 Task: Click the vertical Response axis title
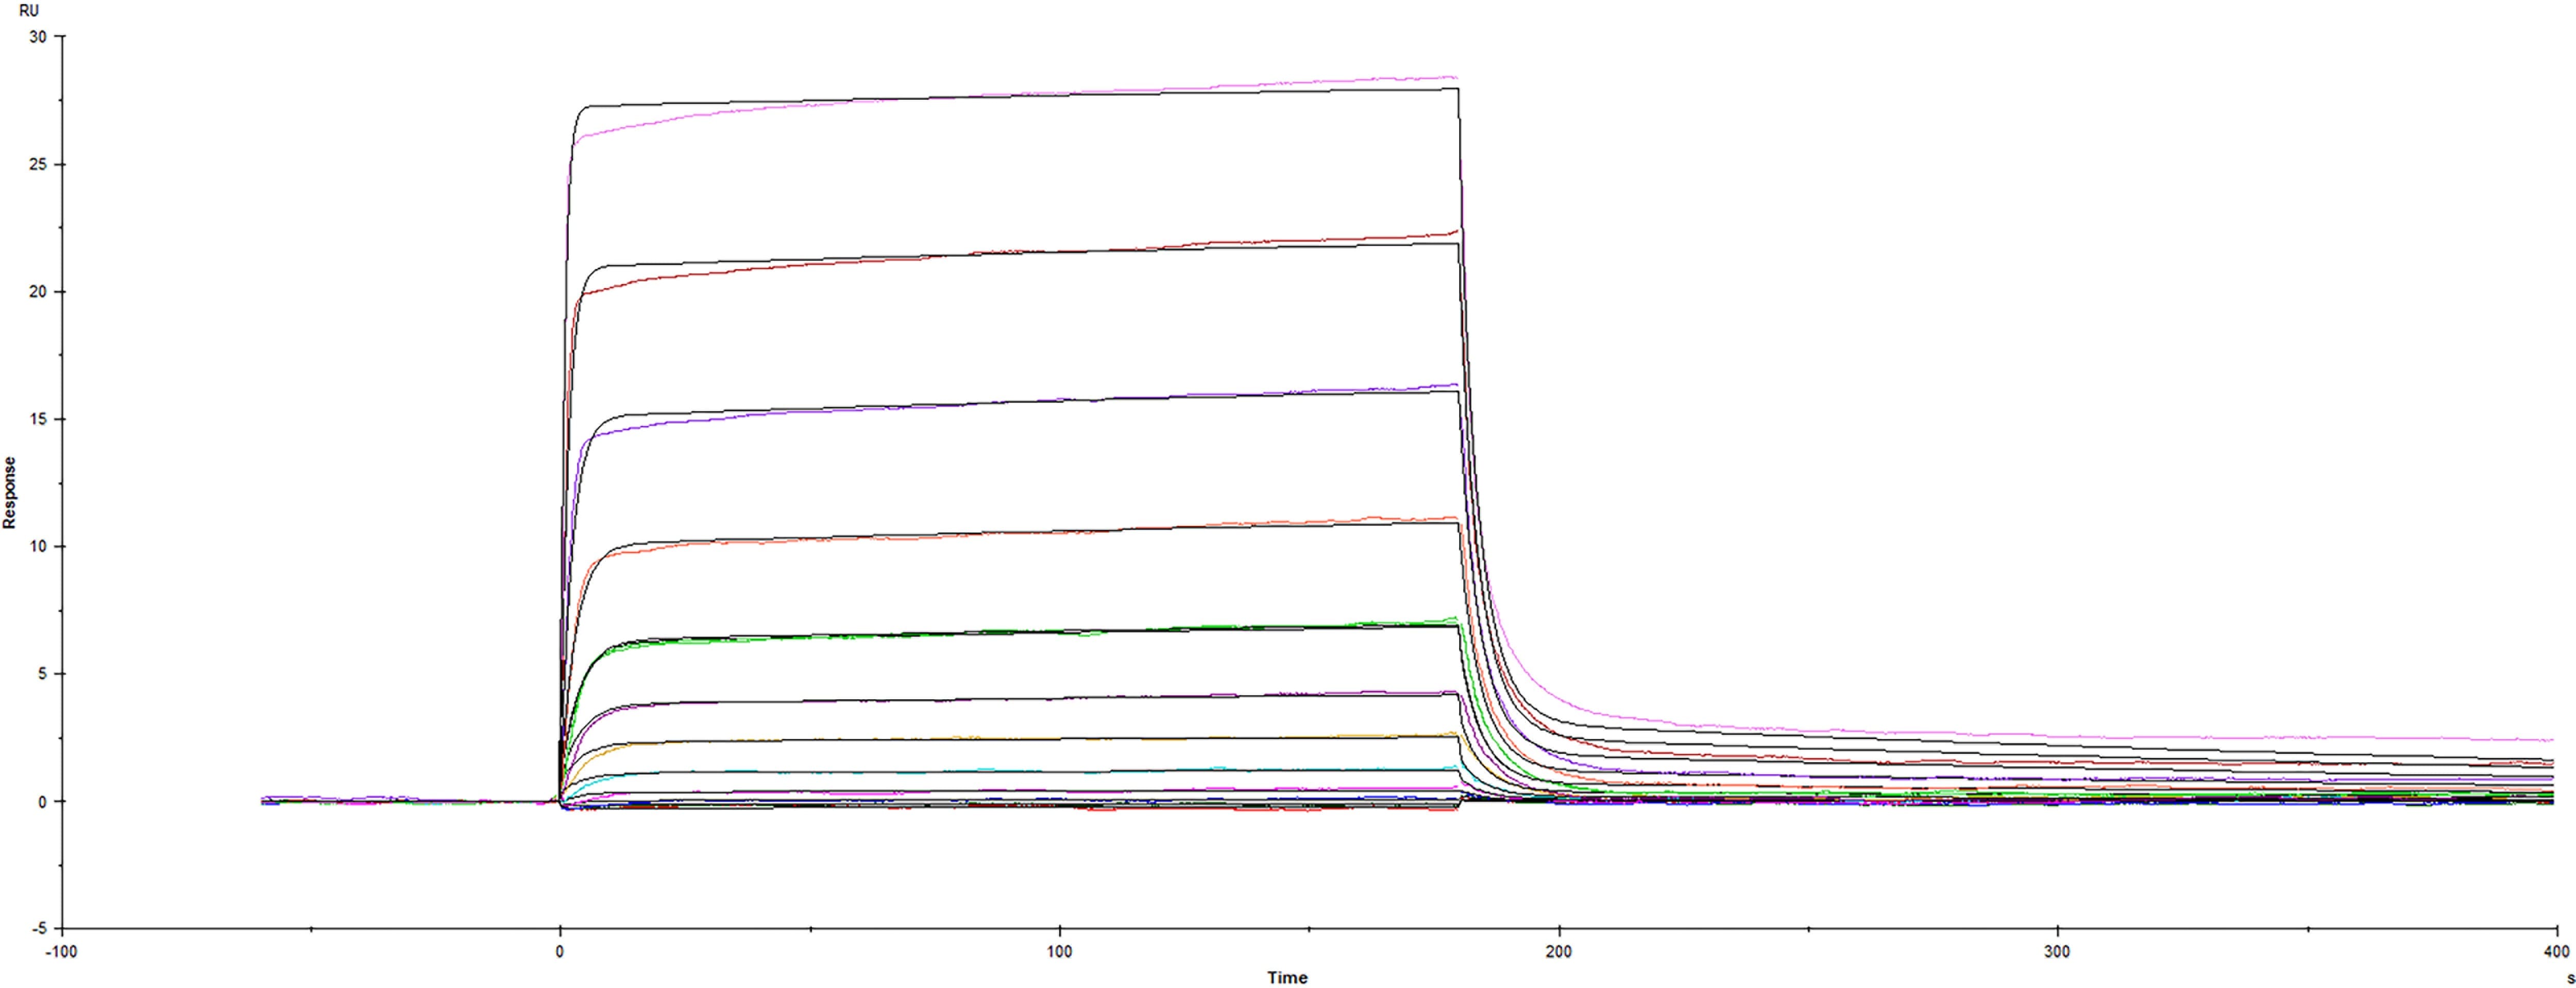(10, 492)
